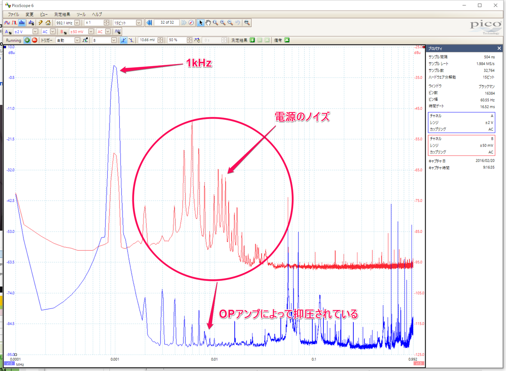Screen dimensions: 506x371
Task: Click the Spectrum mode icon
Action: (22, 23)
